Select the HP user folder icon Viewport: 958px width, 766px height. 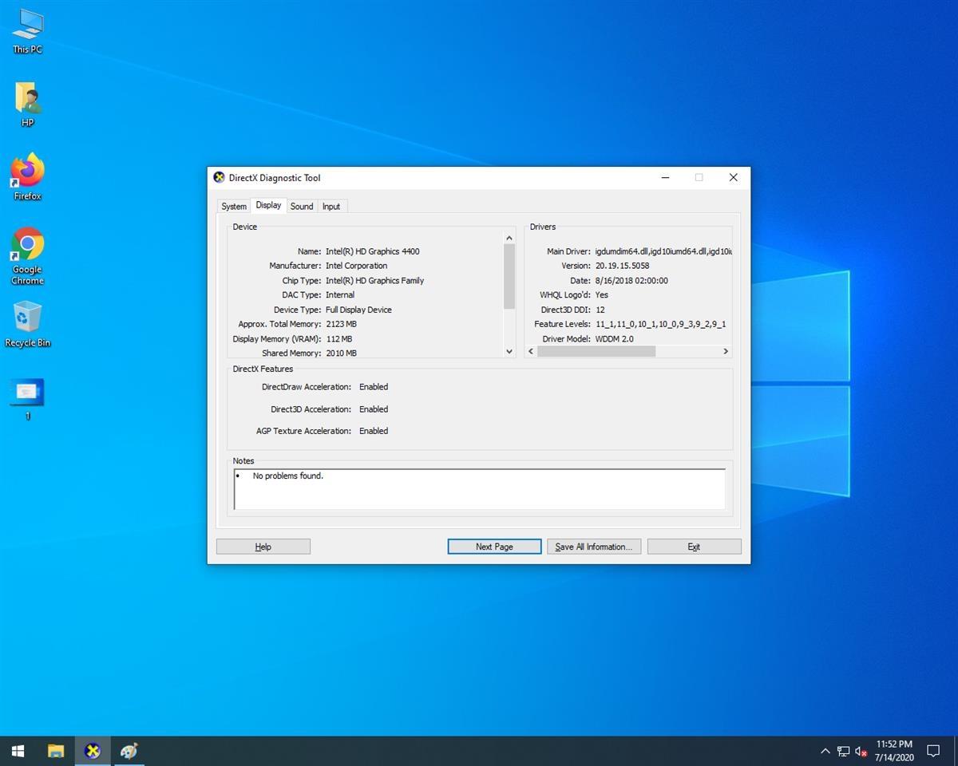(x=27, y=104)
